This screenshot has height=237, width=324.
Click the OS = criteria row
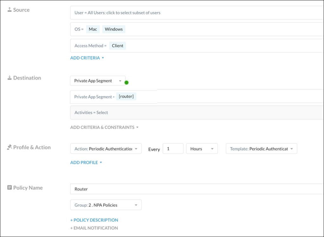point(197,29)
